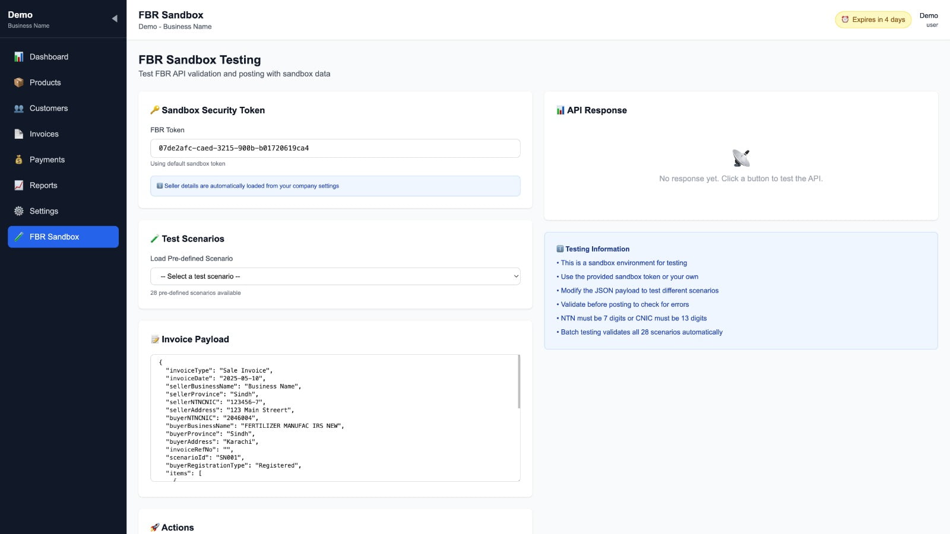Click the key icon beside Sandbox Security Token

click(156, 110)
